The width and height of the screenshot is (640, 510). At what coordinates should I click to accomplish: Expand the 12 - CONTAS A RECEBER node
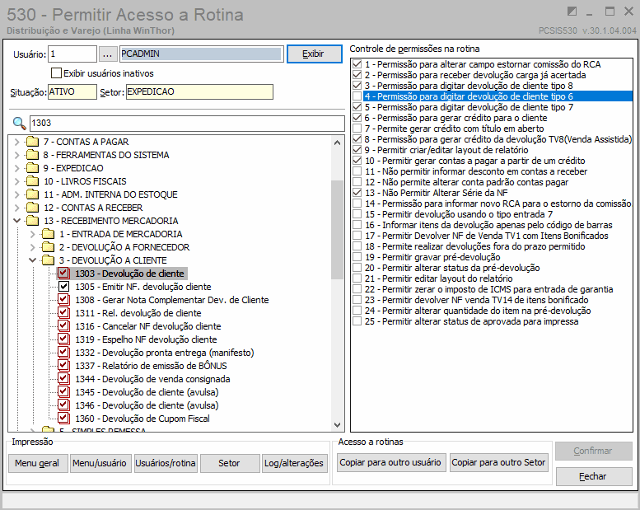point(16,208)
